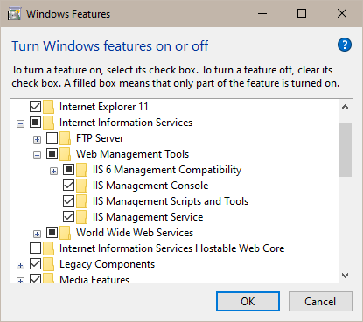Image resolution: width=363 pixels, height=322 pixels.
Task: Toggle the Web Management Tools checkbox
Action: [x=52, y=153]
